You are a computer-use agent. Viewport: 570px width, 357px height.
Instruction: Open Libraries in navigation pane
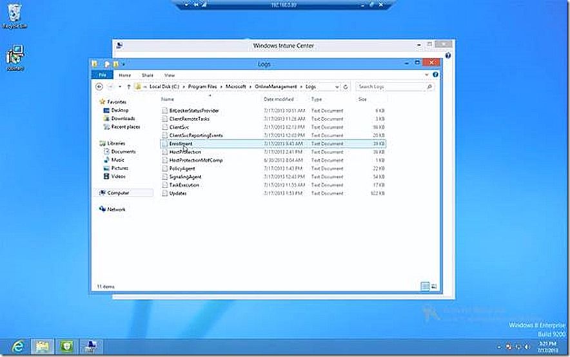pyautogui.click(x=116, y=144)
